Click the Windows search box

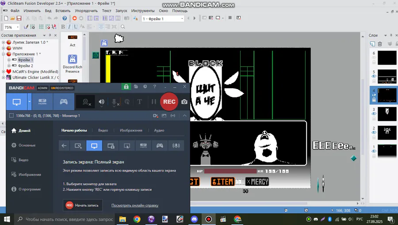[x=64, y=219]
